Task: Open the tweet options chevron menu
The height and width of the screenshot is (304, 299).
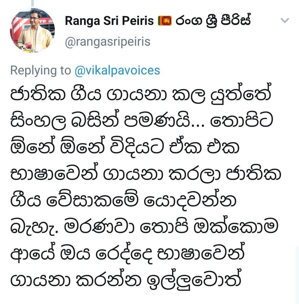Action: [285, 21]
